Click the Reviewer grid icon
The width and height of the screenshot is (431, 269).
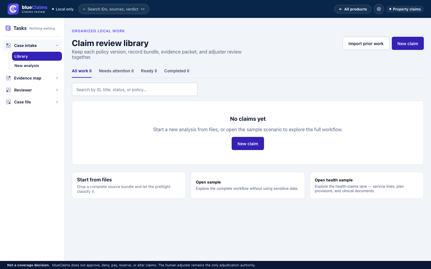click(x=8, y=90)
